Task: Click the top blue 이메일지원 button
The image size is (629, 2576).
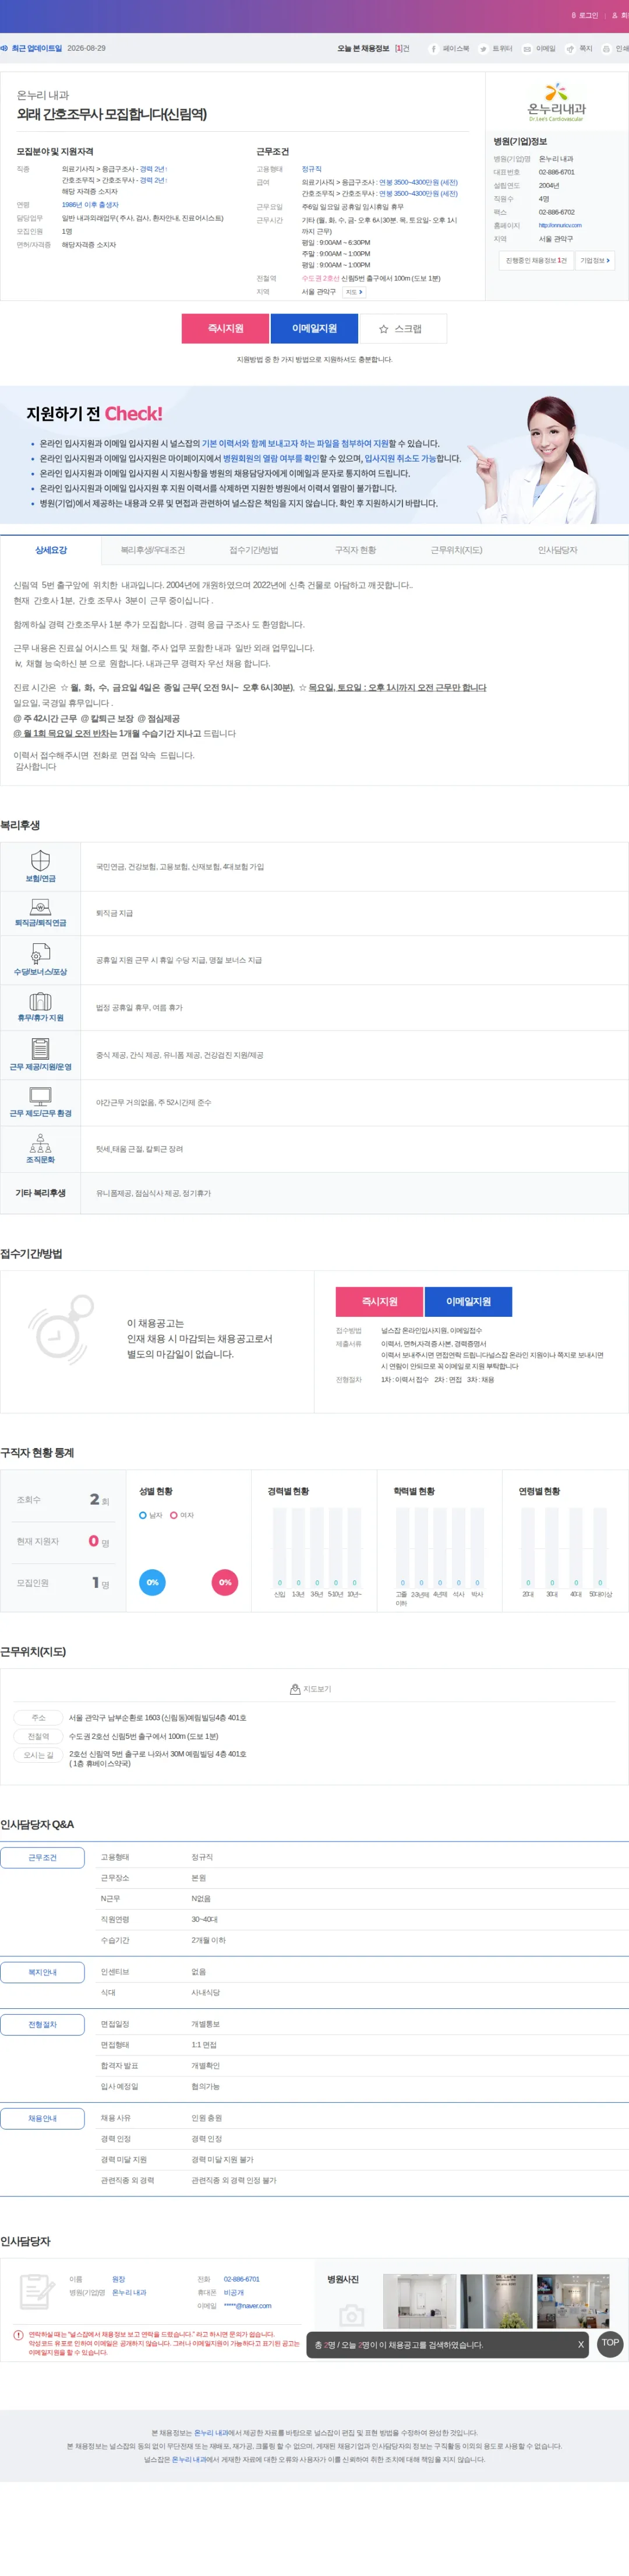Action: click(313, 328)
